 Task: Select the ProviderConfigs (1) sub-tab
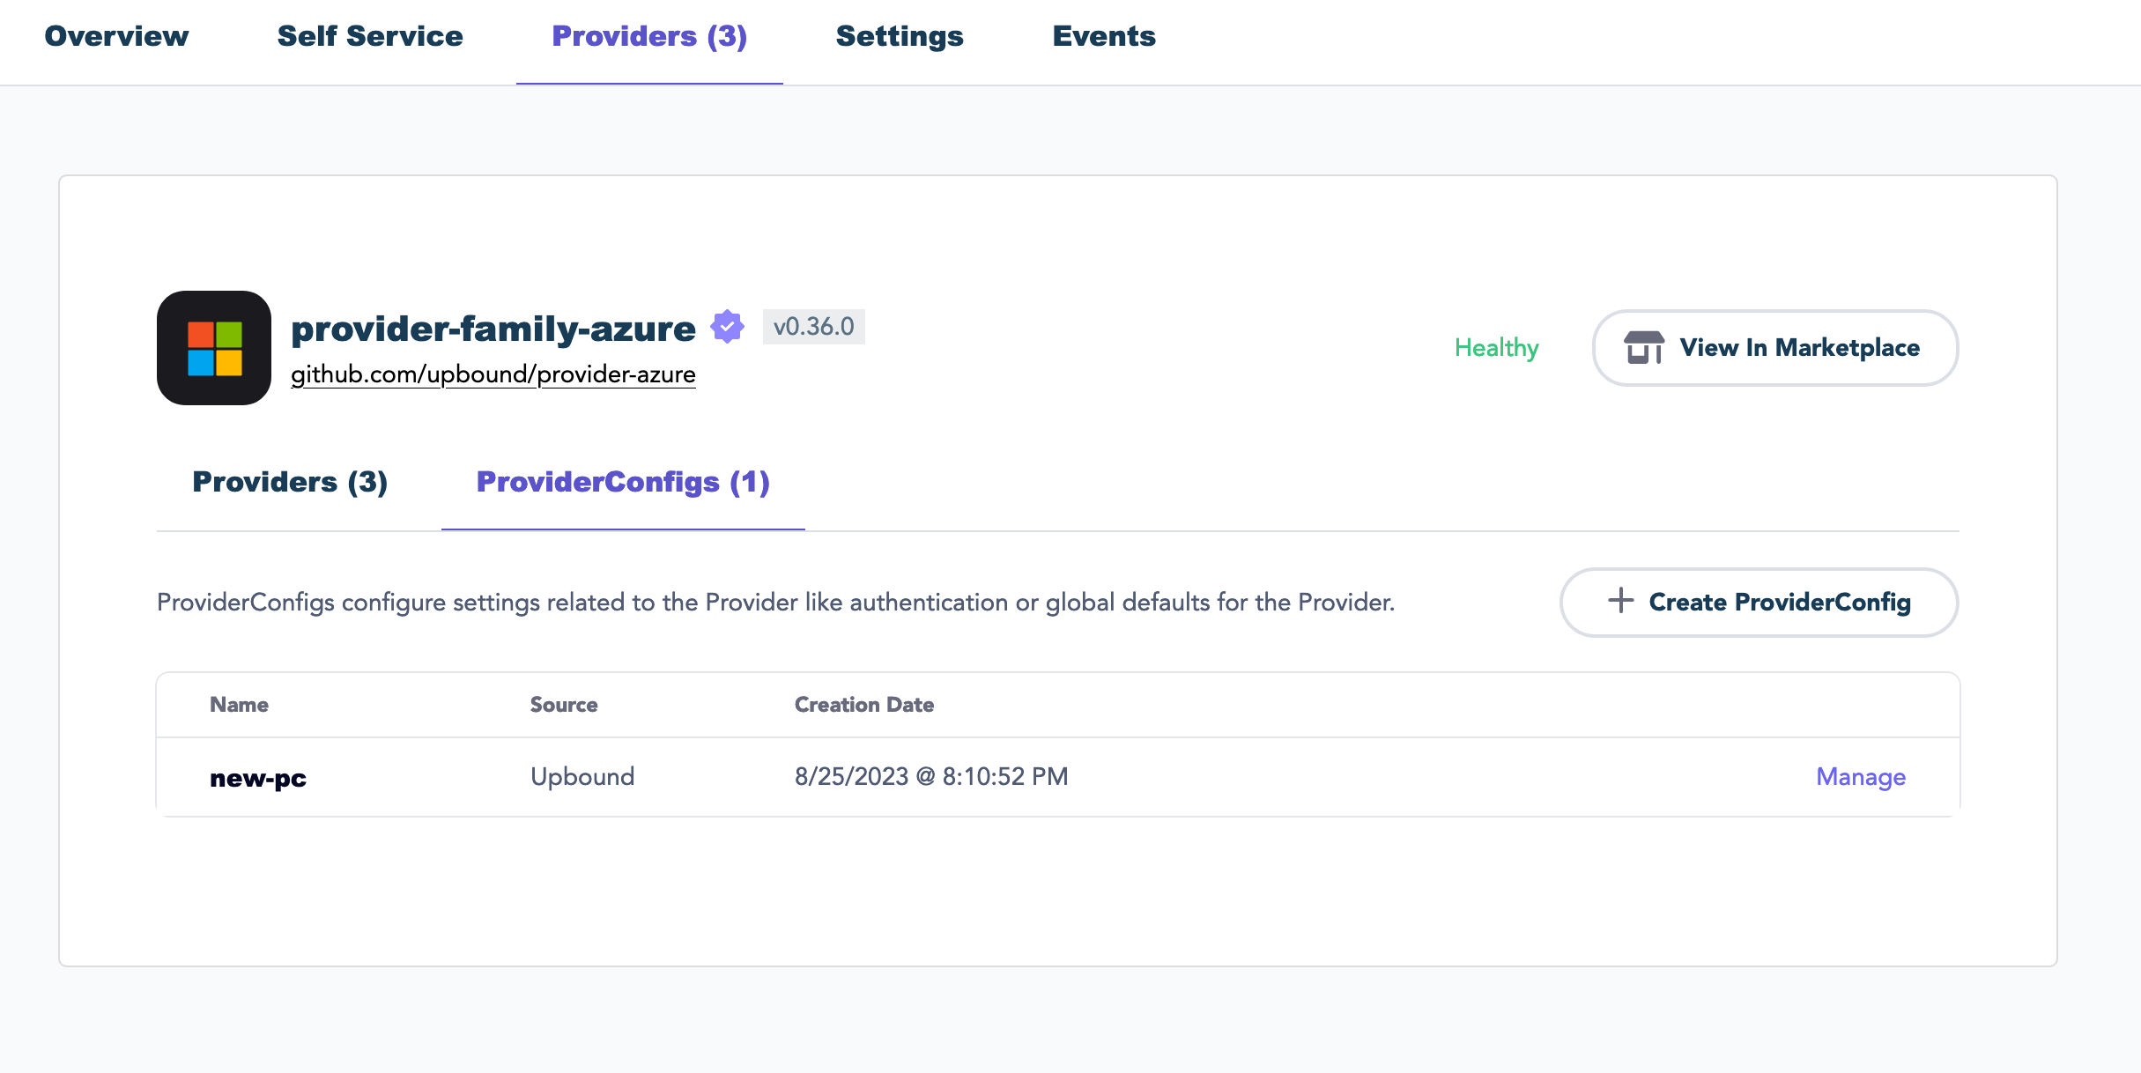pos(623,482)
